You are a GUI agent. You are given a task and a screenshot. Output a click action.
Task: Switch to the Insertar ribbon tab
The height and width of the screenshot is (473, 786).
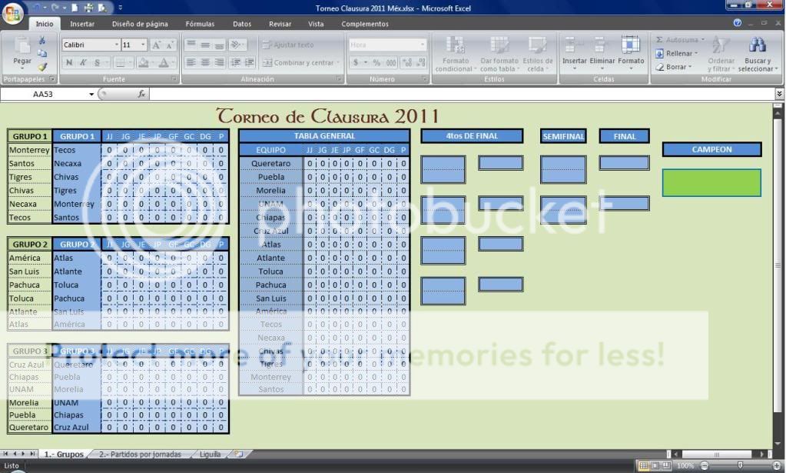point(82,24)
